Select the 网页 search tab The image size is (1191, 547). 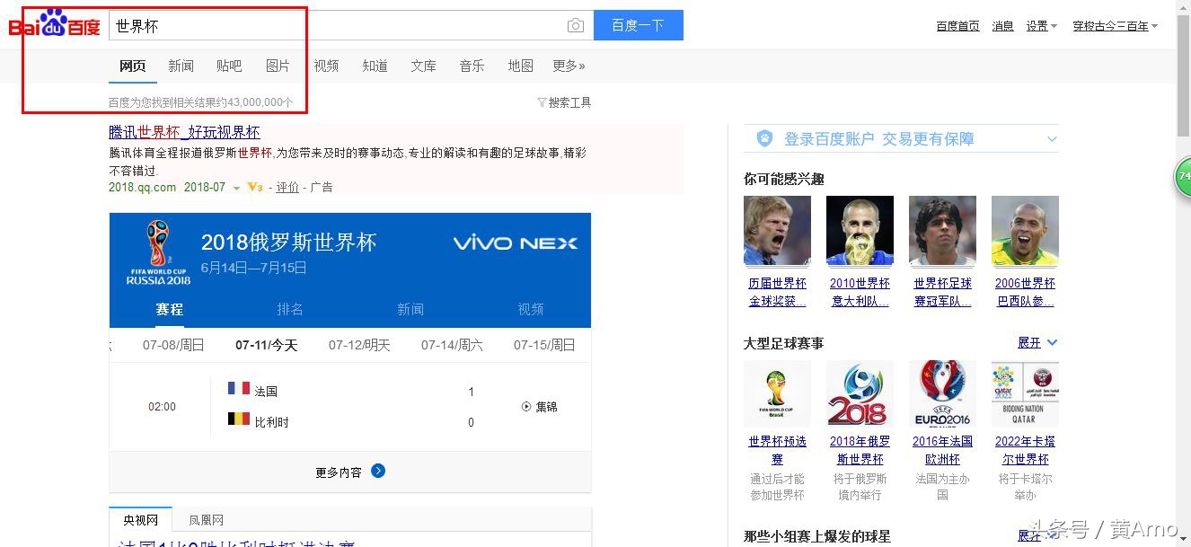click(133, 66)
